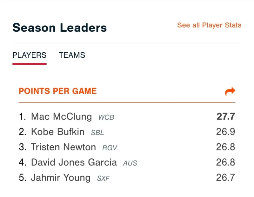Click on Kobe Bufkin's name
Viewport: 254px width, 197px height.
pos(57,132)
